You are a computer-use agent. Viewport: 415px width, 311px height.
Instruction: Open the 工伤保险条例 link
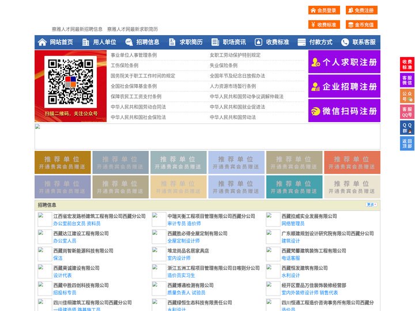pos(124,65)
